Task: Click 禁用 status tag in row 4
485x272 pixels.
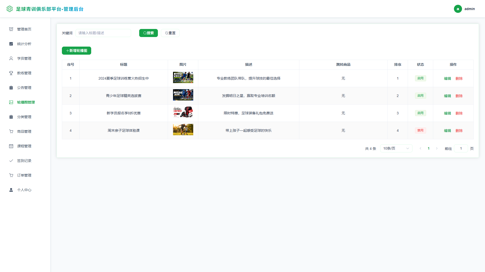Action: [420, 130]
